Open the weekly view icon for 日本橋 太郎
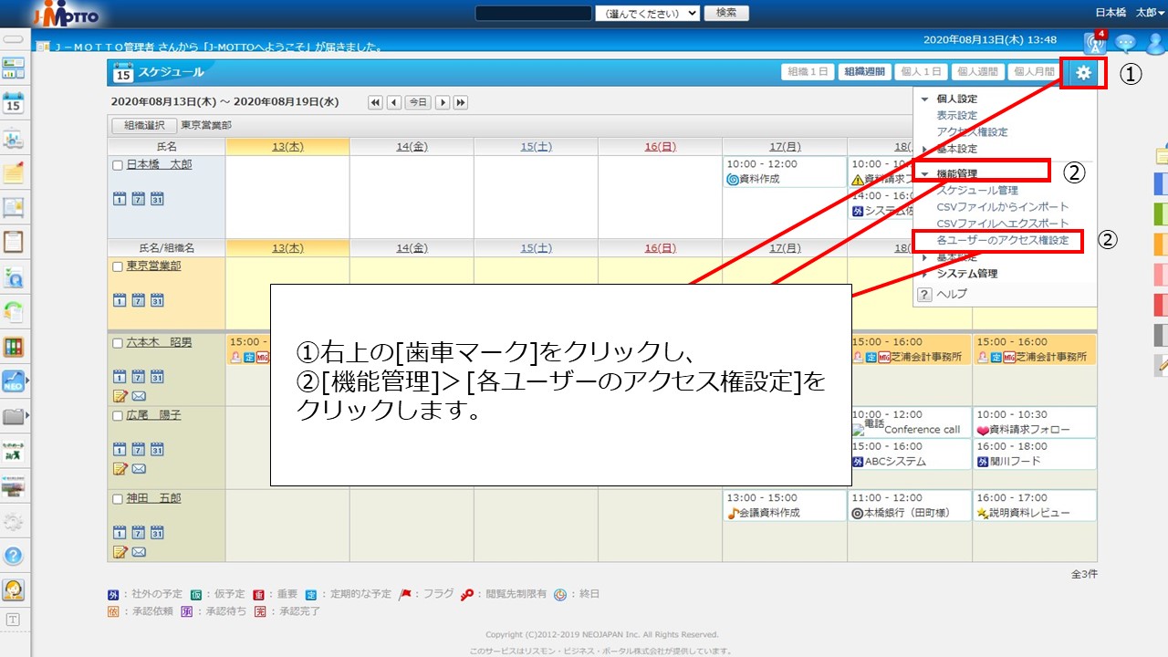The width and height of the screenshot is (1168, 657). [x=138, y=199]
